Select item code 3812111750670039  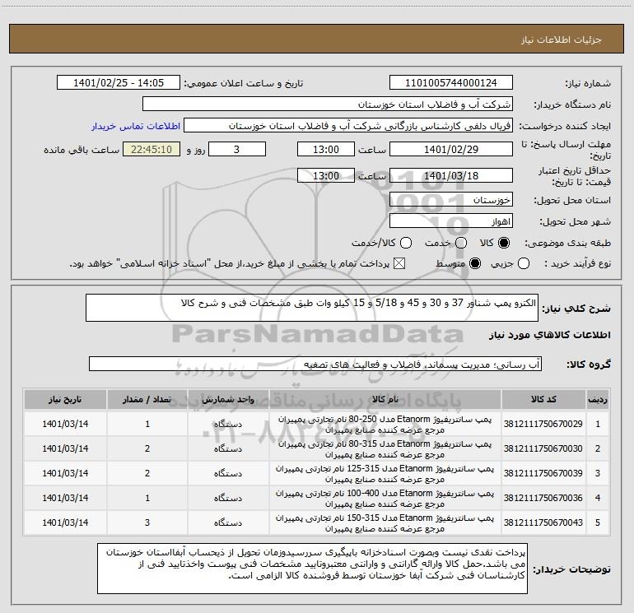pyautogui.click(x=543, y=473)
